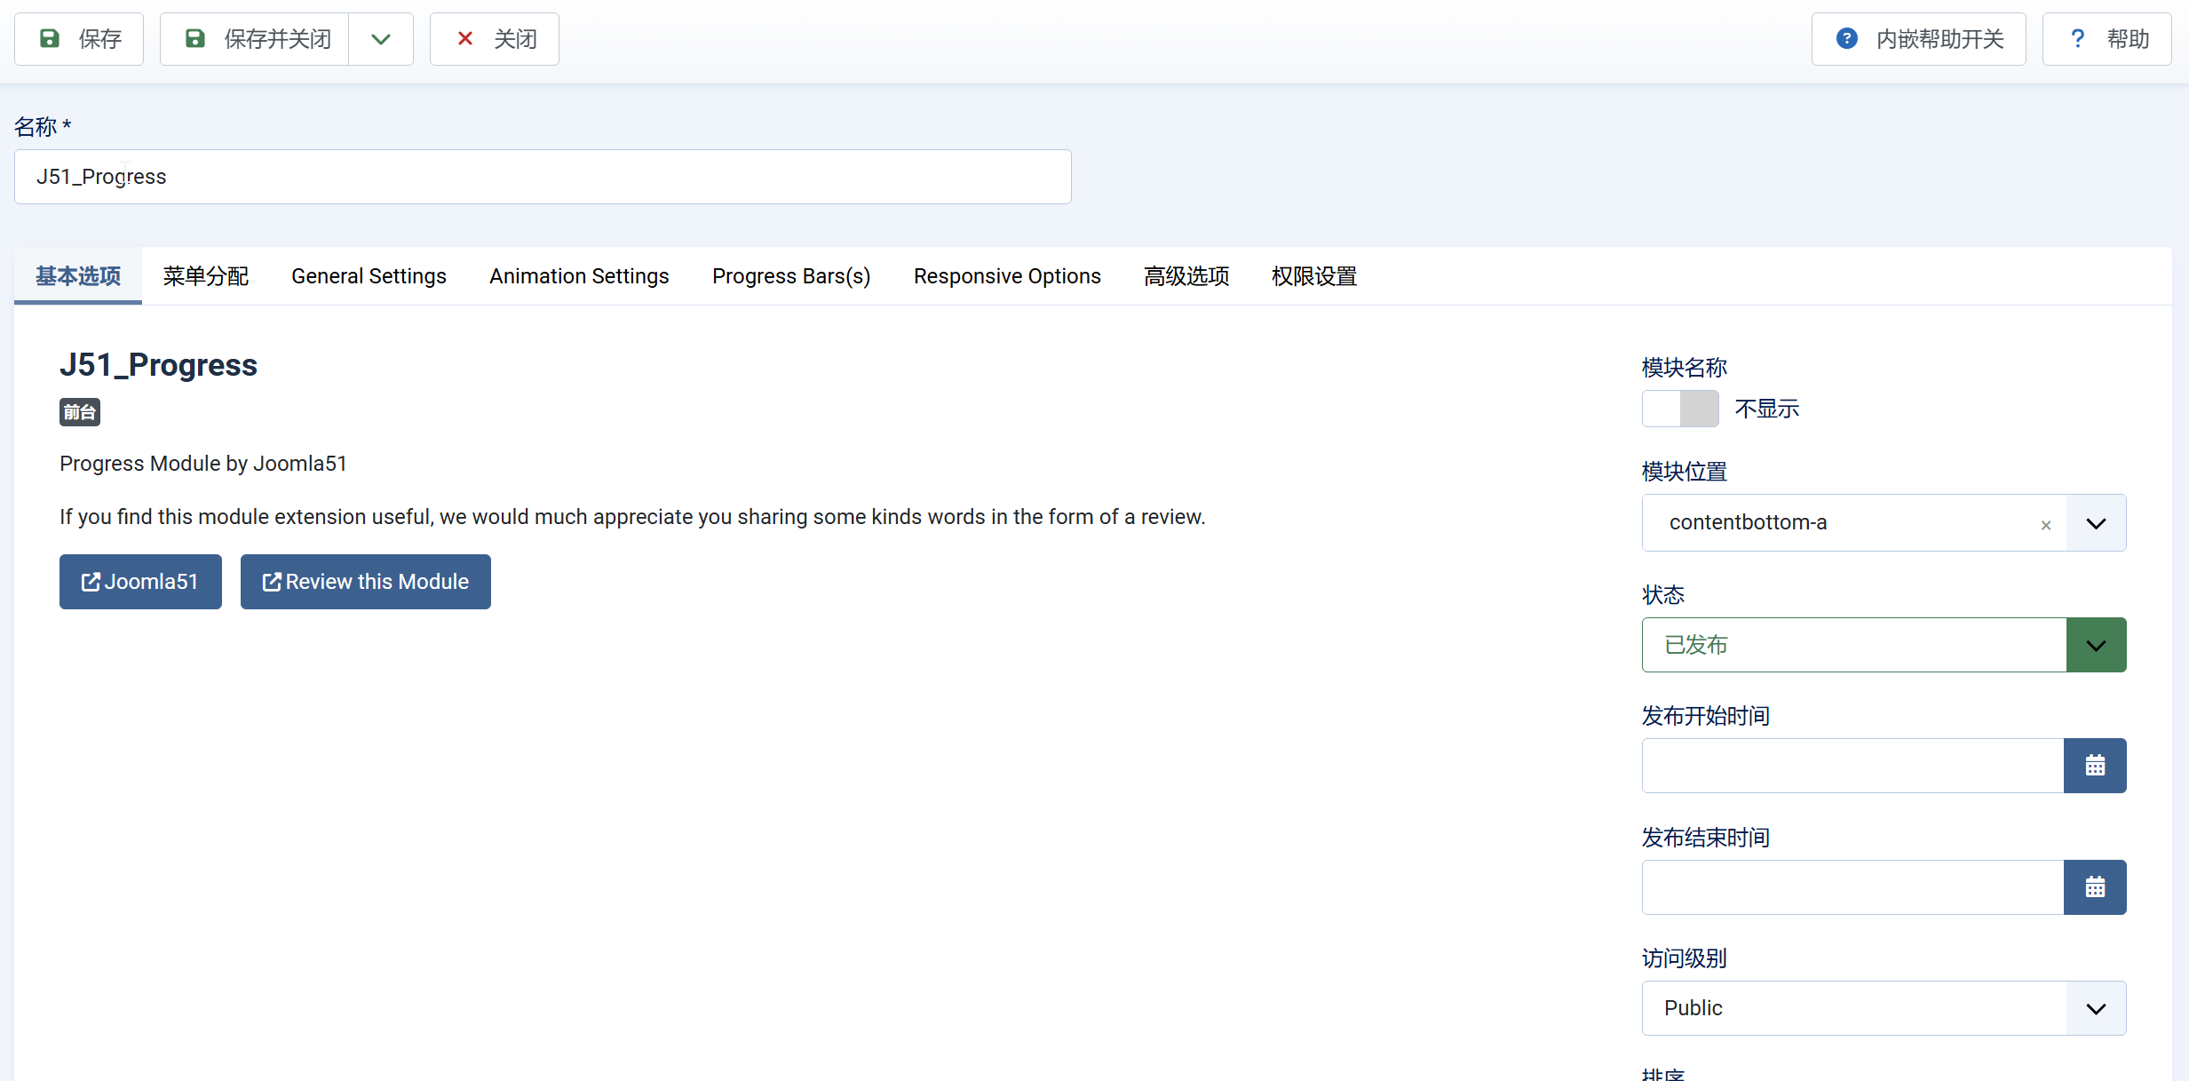Click the Joomla51 link button

click(140, 582)
